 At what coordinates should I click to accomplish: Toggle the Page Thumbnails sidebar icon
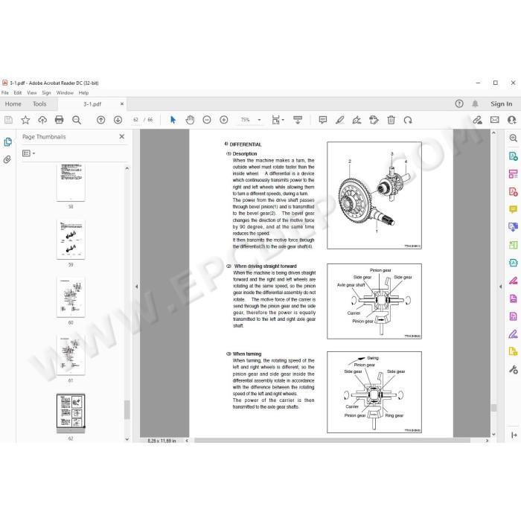[7, 142]
